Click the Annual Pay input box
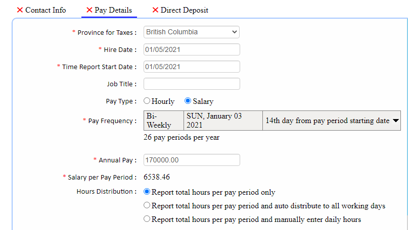Screen dimensions: 408x230 tap(192, 160)
